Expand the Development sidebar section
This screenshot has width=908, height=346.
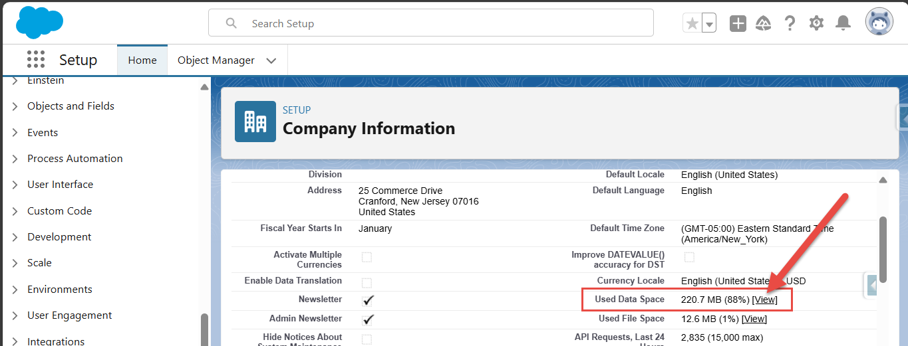pyautogui.click(x=15, y=237)
